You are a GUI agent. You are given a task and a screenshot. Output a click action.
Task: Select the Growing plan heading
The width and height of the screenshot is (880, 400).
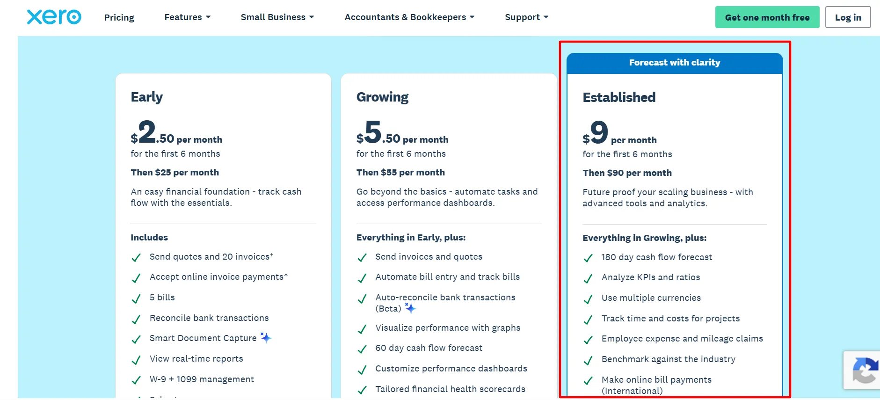tap(383, 97)
